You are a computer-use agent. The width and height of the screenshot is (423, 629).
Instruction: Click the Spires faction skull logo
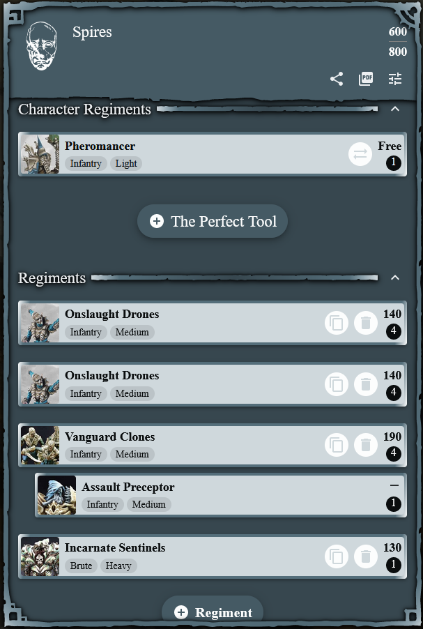[x=42, y=46]
